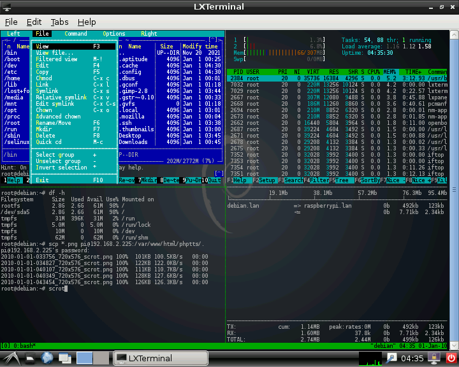Sort mc right panel by Size header
The height and width of the screenshot is (367, 459).
(x=166, y=47)
